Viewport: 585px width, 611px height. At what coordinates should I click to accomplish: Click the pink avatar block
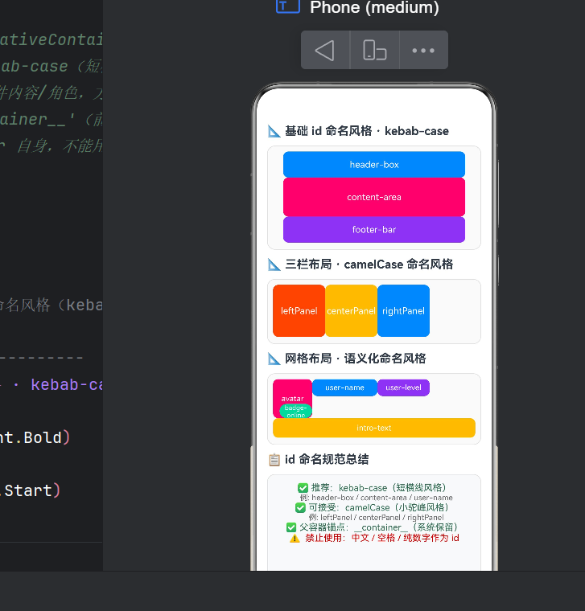pos(293,393)
